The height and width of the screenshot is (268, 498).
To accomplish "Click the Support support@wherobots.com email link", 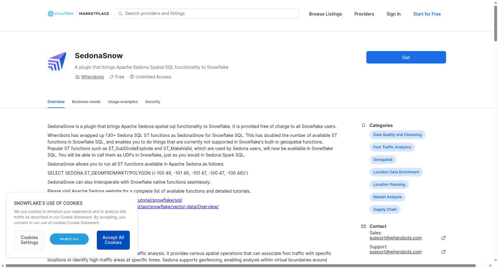I will [396, 252].
